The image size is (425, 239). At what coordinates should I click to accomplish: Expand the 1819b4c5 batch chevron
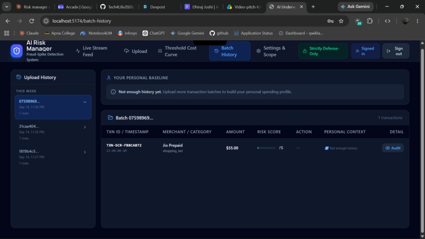[85, 152]
